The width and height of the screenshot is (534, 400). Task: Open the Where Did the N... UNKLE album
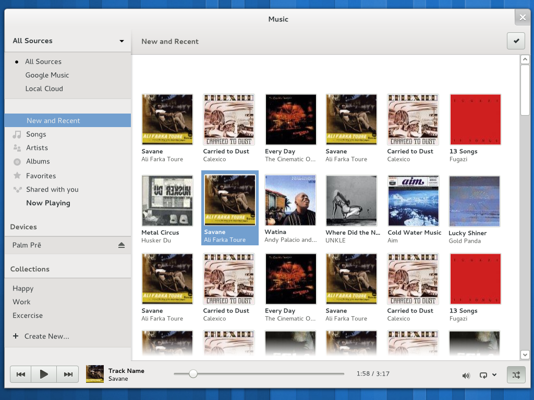click(x=351, y=201)
